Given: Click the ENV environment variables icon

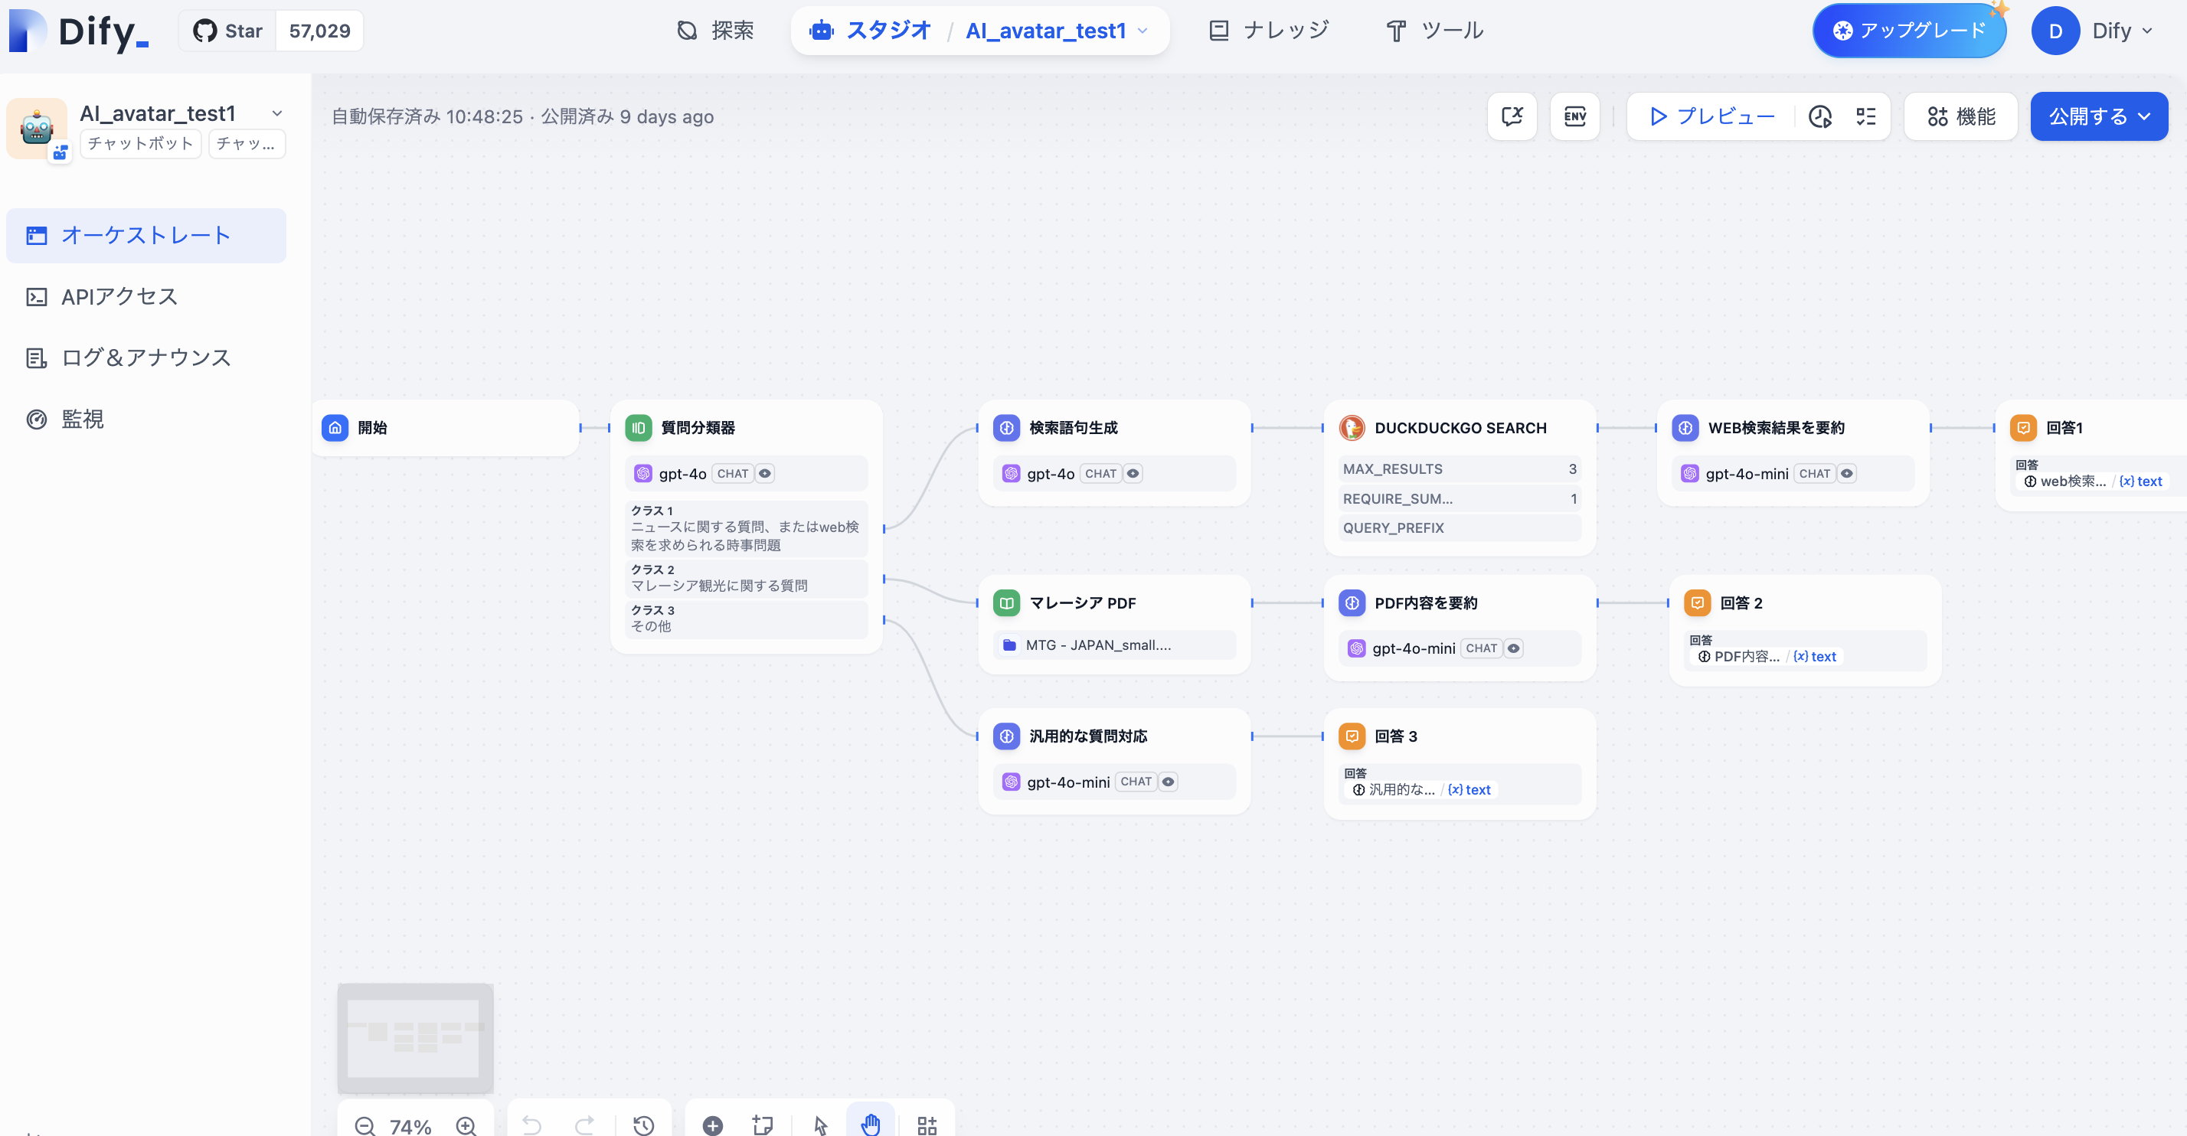Looking at the screenshot, I should (1575, 116).
